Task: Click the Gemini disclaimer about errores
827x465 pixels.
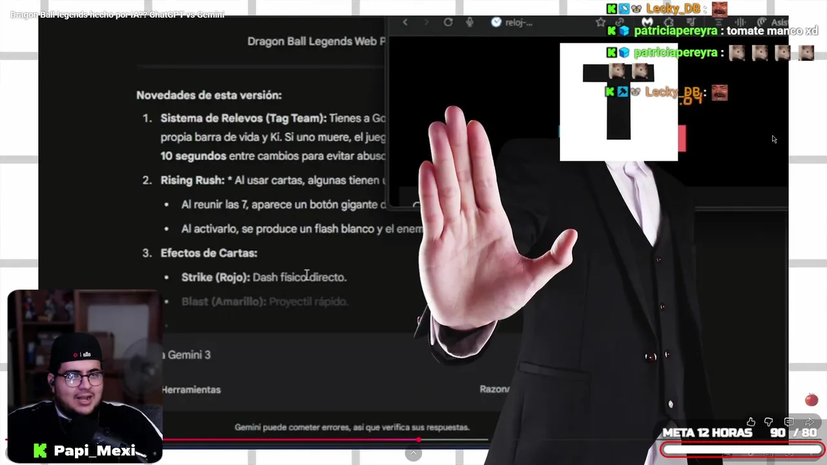Action: (352, 427)
